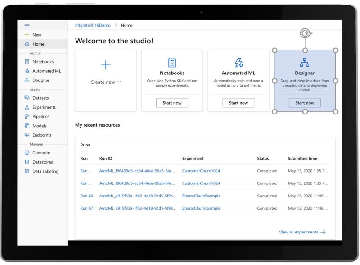Start now on the Designer card
Viewport: 360px width, 265px height.
(x=305, y=103)
